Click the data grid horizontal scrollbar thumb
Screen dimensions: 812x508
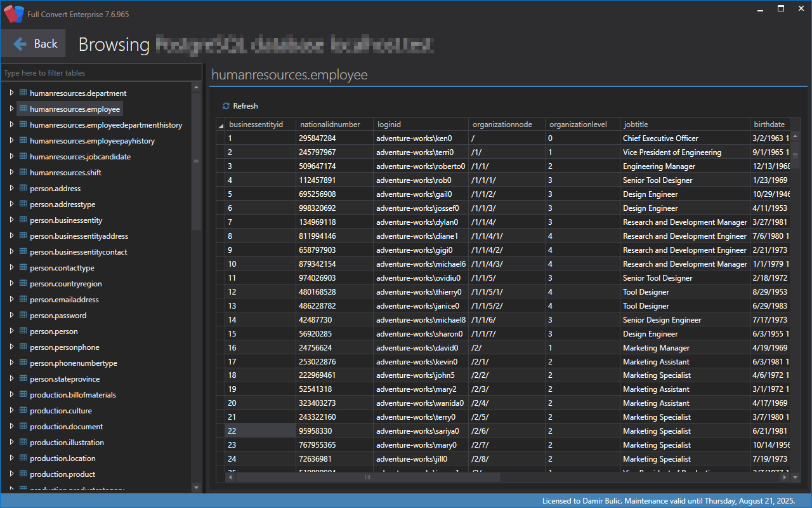coord(367,477)
